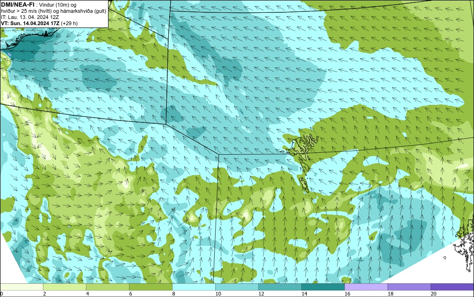Click the 12–14 m/s teal legend swatch
474x297 pixels.
pyautogui.click(x=280, y=287)
